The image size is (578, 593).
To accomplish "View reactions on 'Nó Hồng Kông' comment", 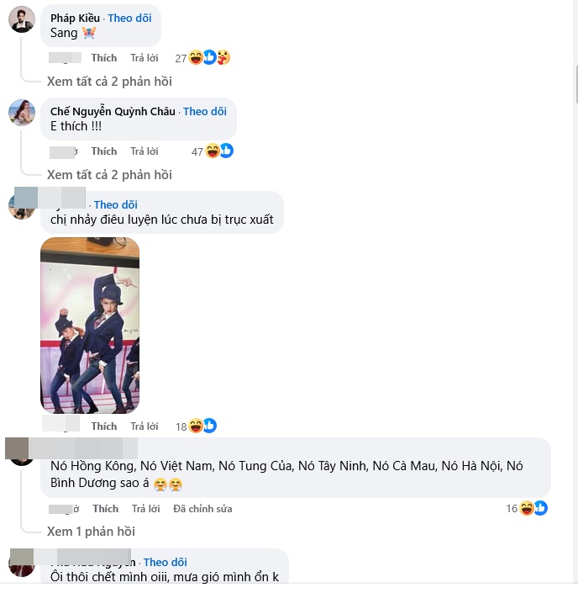I will tap(527, 508).
